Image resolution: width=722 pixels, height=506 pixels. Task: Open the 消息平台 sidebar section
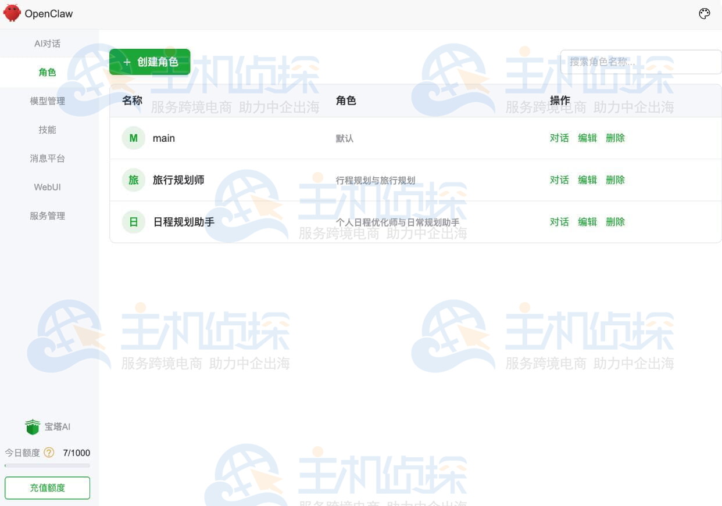click(47, 158)
